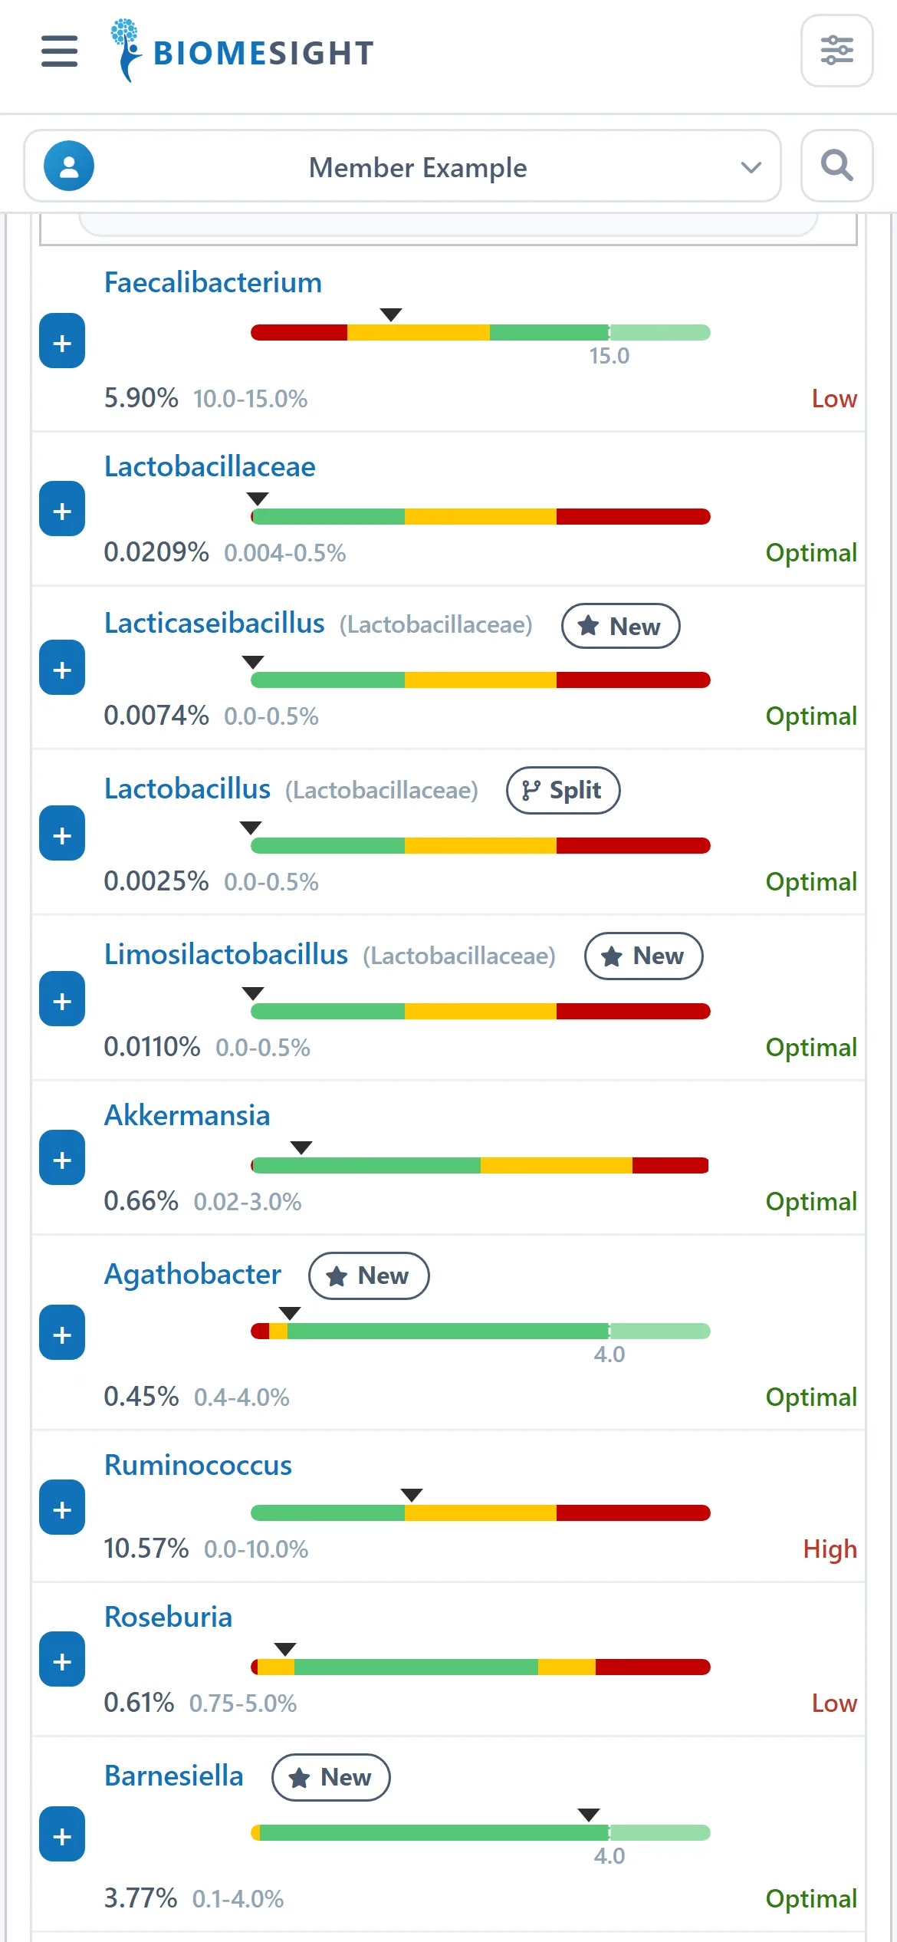Open the filter settings sliders icon

[836, 51]
